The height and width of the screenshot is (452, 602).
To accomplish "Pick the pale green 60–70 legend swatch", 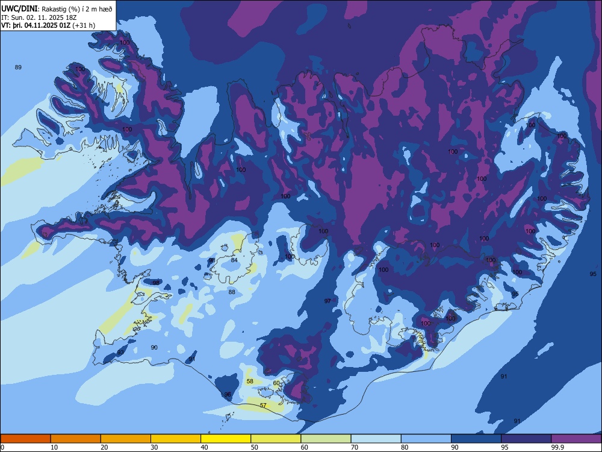I will pos(326,439).
